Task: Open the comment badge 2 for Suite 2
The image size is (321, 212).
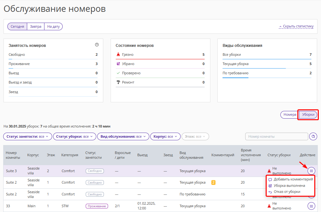Action: click(213, 182)
